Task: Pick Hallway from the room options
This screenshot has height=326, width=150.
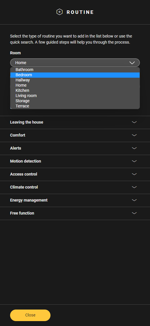Action: click(x=75, y=80)
